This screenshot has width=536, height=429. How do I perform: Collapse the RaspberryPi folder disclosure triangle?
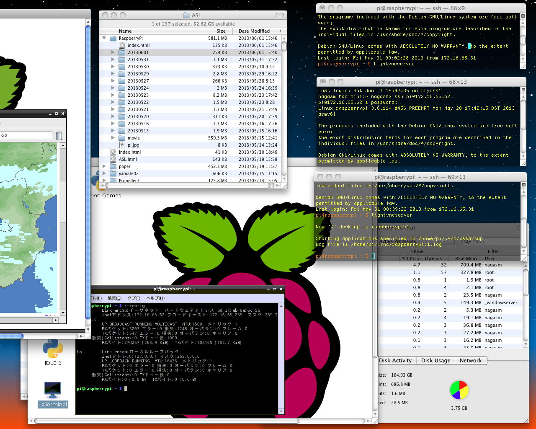point(104,38)
